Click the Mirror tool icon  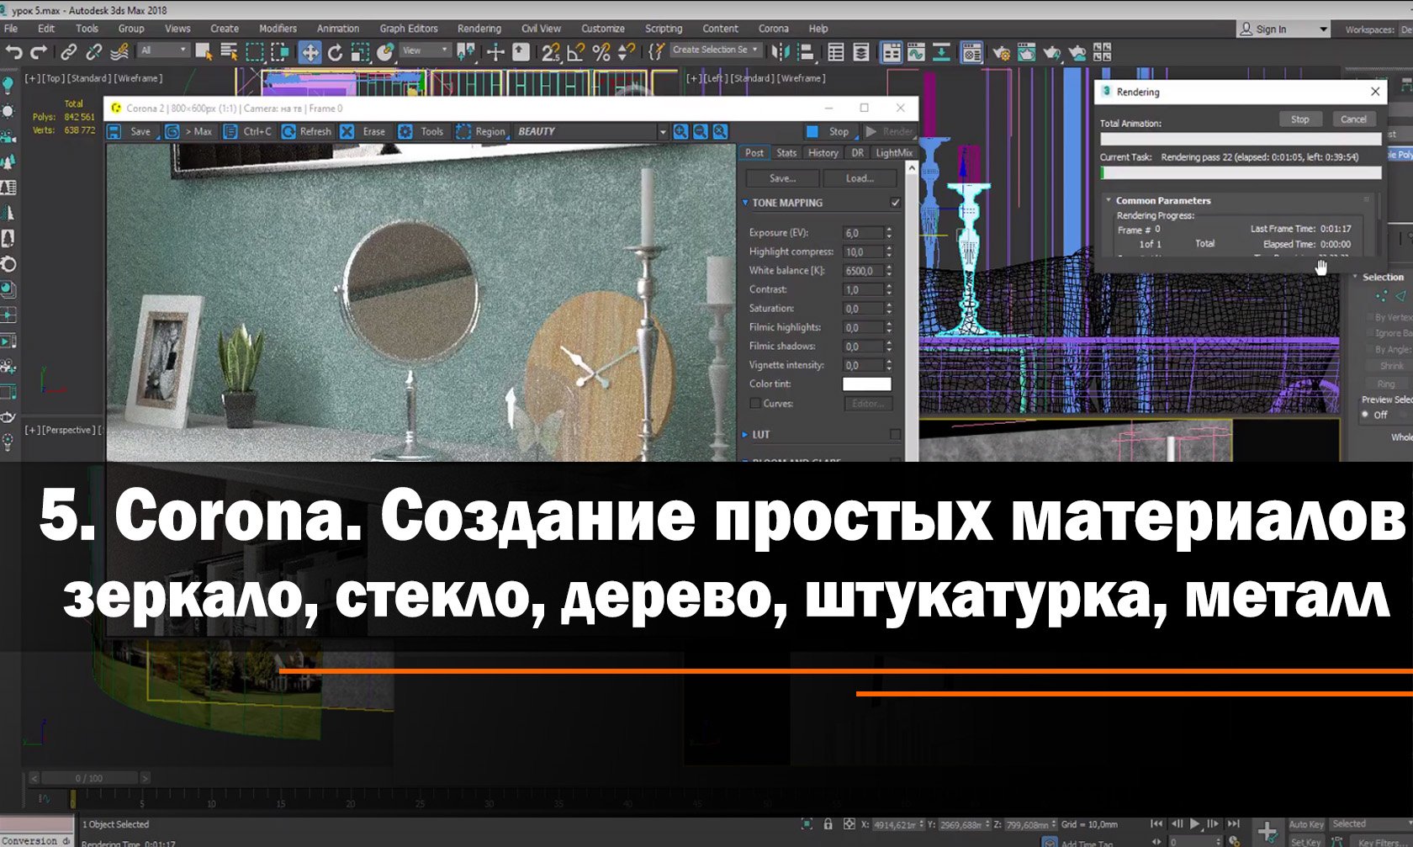[x=780, y=52]
